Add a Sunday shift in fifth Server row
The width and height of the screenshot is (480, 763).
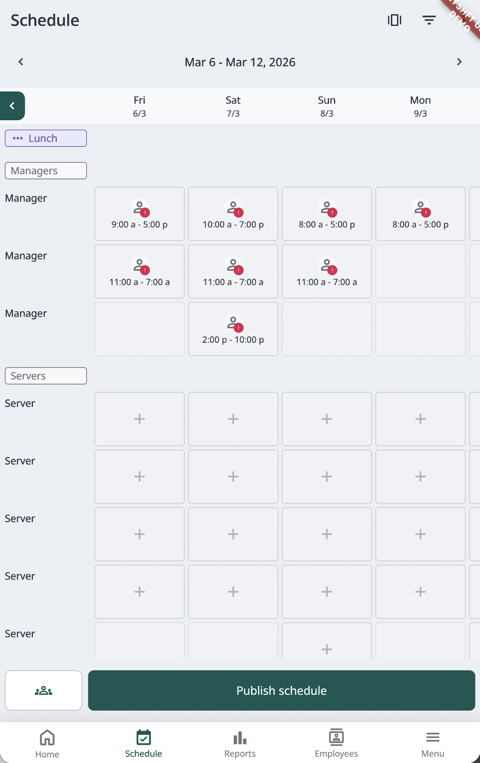327,648
